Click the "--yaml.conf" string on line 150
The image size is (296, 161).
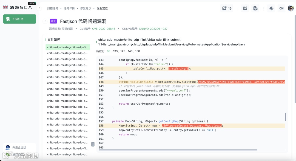(x=176, y=90)
